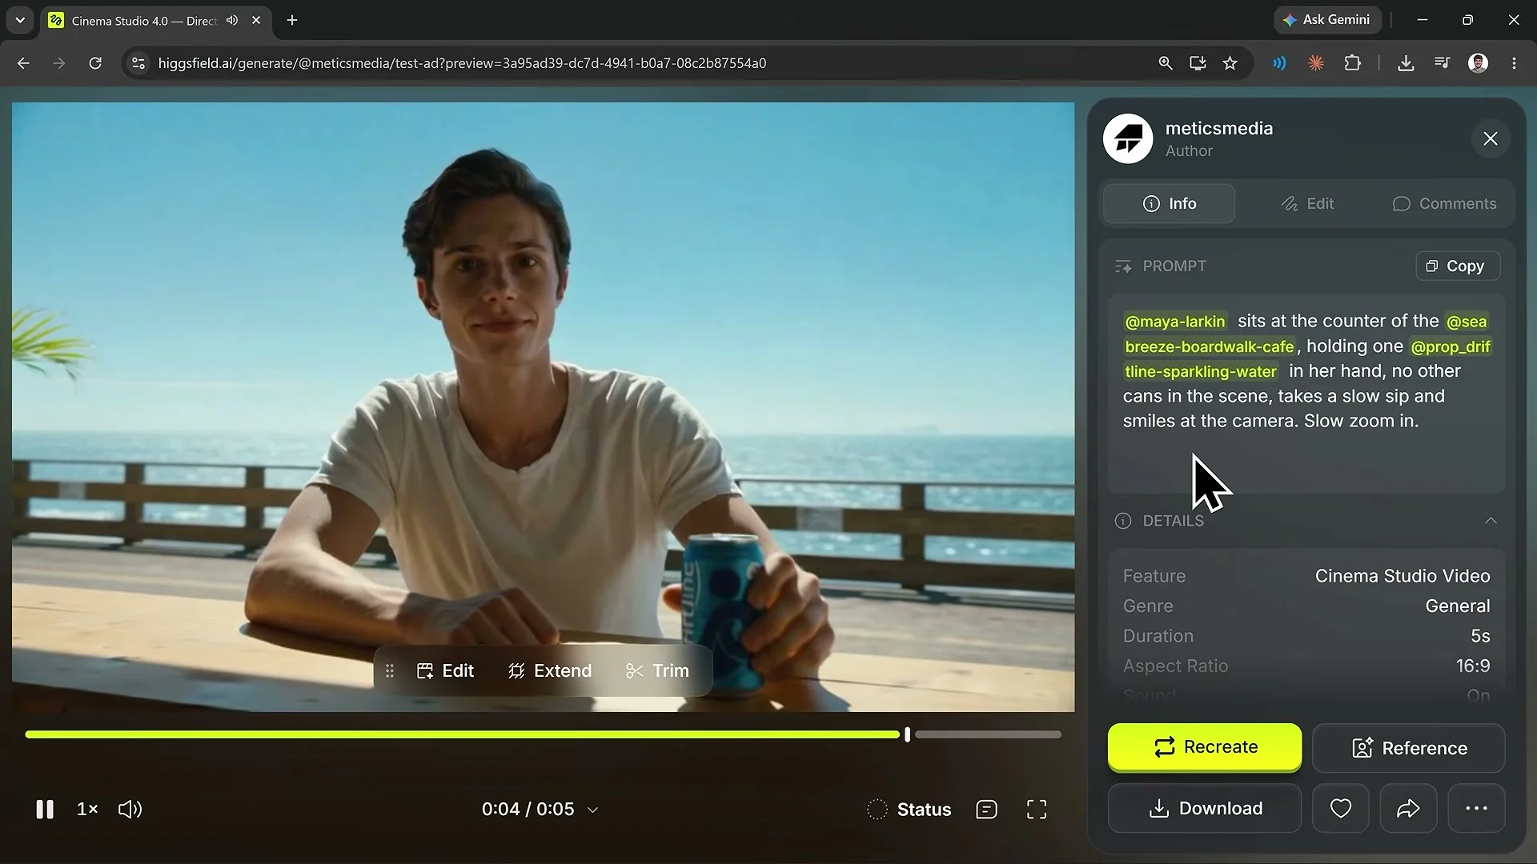Click the Recreate button
Screen dimensions: 1537x864
(x=1205, y=747)
